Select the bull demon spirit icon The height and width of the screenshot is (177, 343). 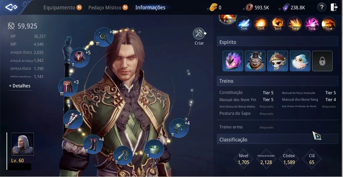(255, 61)
